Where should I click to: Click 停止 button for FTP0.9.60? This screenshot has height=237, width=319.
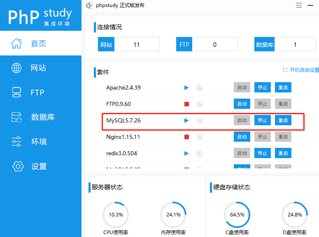click(263, 104)
